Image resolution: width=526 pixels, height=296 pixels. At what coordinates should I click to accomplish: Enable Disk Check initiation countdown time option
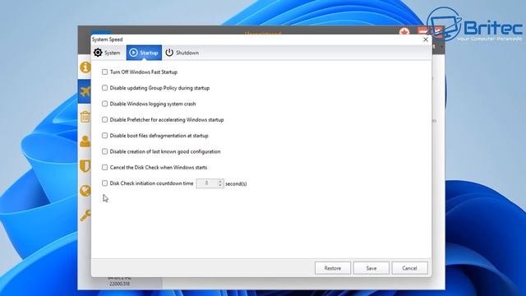[x=104, y=183]
